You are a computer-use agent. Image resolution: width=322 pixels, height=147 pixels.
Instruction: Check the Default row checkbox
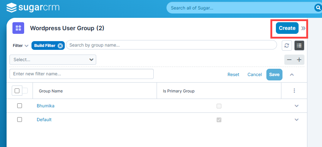(x=19, y=119)
